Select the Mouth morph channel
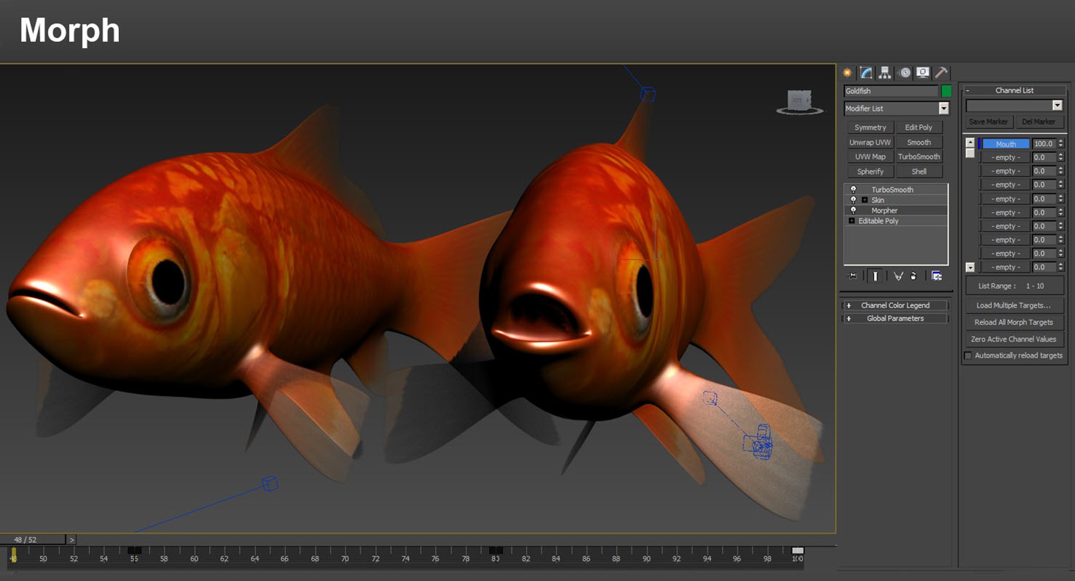Image resolution: width=1075 pixels, height=581 pixels. (x=1006, y=144)
